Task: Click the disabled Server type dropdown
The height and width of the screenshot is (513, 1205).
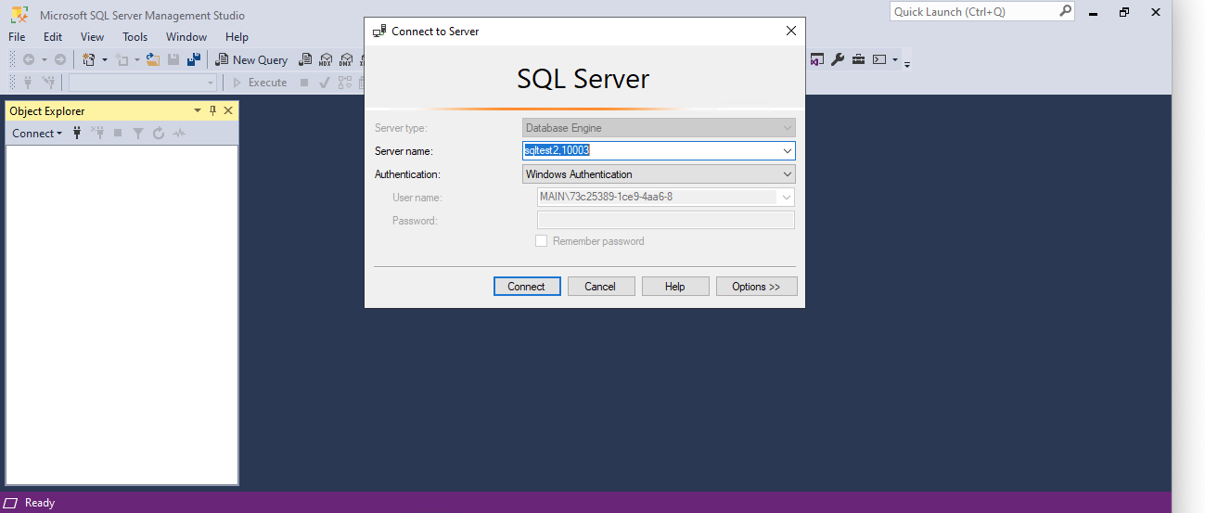Action: 659,128
